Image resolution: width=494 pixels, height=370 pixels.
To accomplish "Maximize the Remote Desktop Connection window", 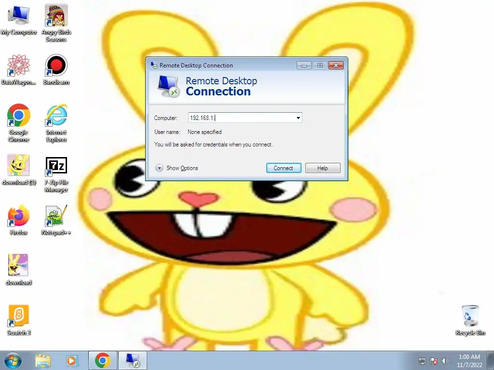I will (x=320, y=66).
